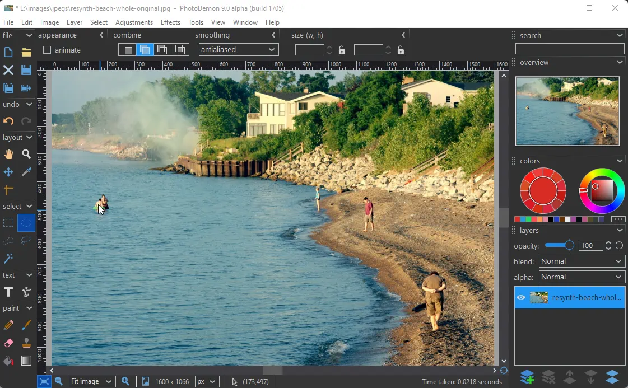
Task: Select the Hand pan tool
Action: [8, 155]
